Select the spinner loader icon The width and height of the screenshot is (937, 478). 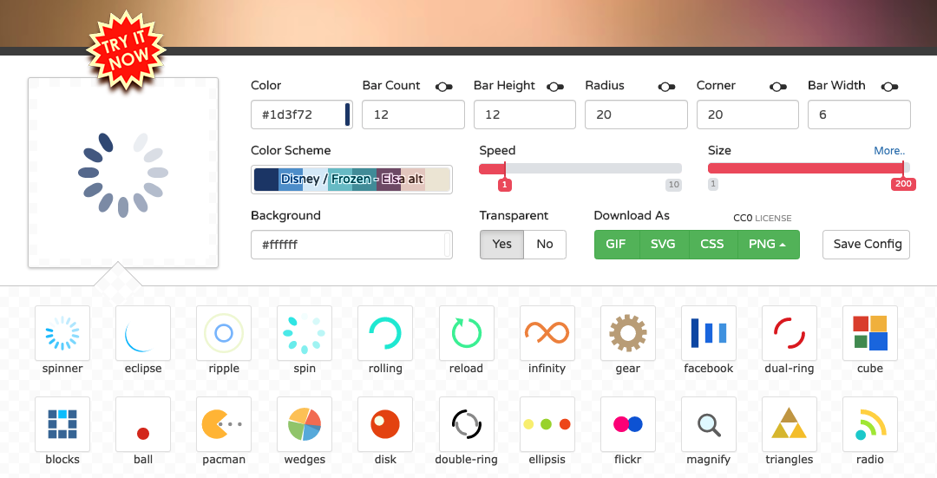pos(62,333)
